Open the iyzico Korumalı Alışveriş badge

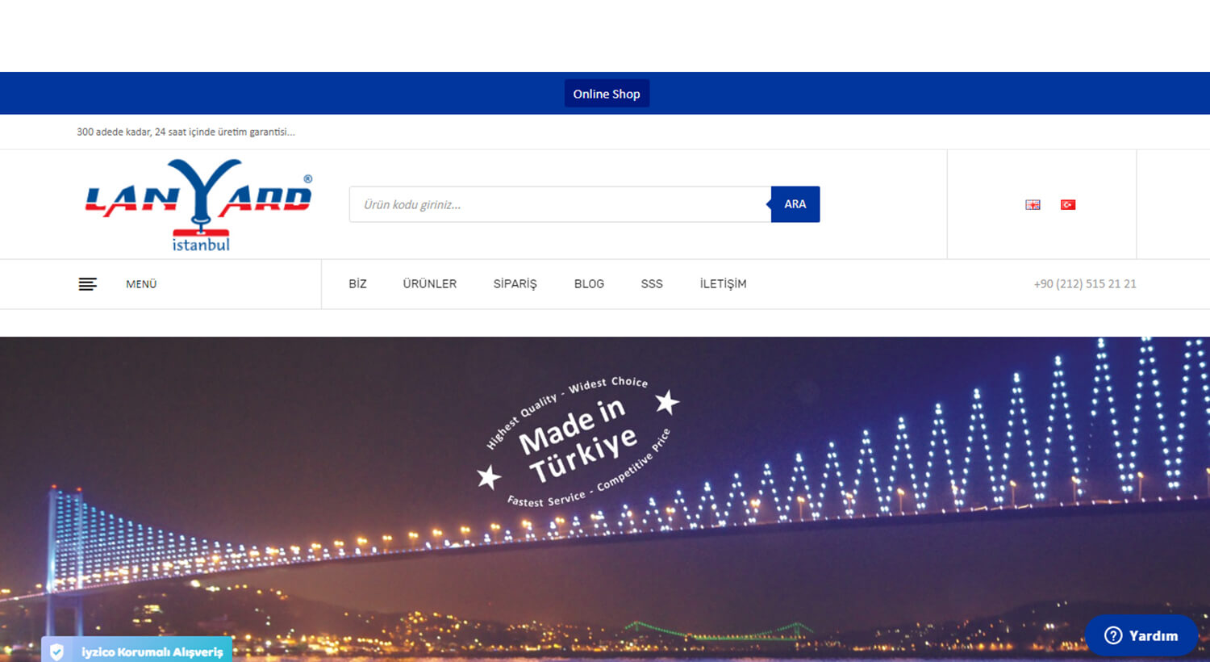pyautogui.click(x=137, y=651)
